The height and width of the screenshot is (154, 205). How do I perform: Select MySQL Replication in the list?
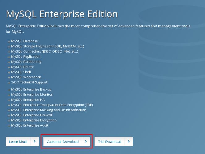26,57
